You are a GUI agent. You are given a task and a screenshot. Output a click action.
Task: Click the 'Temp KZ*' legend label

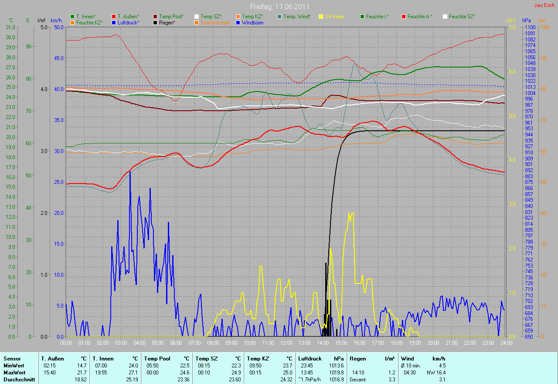[x=253, y=17]
